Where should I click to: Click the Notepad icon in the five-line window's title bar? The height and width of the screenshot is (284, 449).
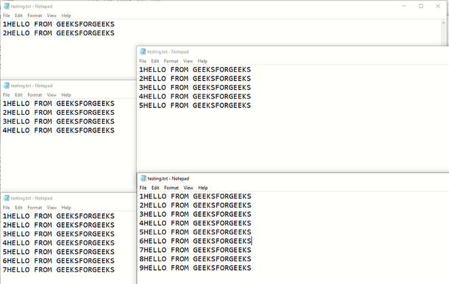point(143,52)
